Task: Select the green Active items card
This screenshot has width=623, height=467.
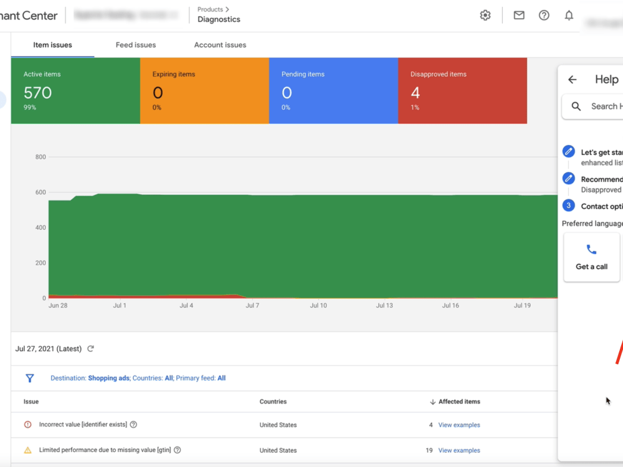Action: point(75,90)
